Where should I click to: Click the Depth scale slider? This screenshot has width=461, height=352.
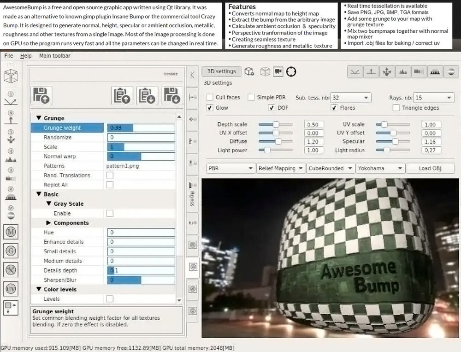(x=276, y=125)
